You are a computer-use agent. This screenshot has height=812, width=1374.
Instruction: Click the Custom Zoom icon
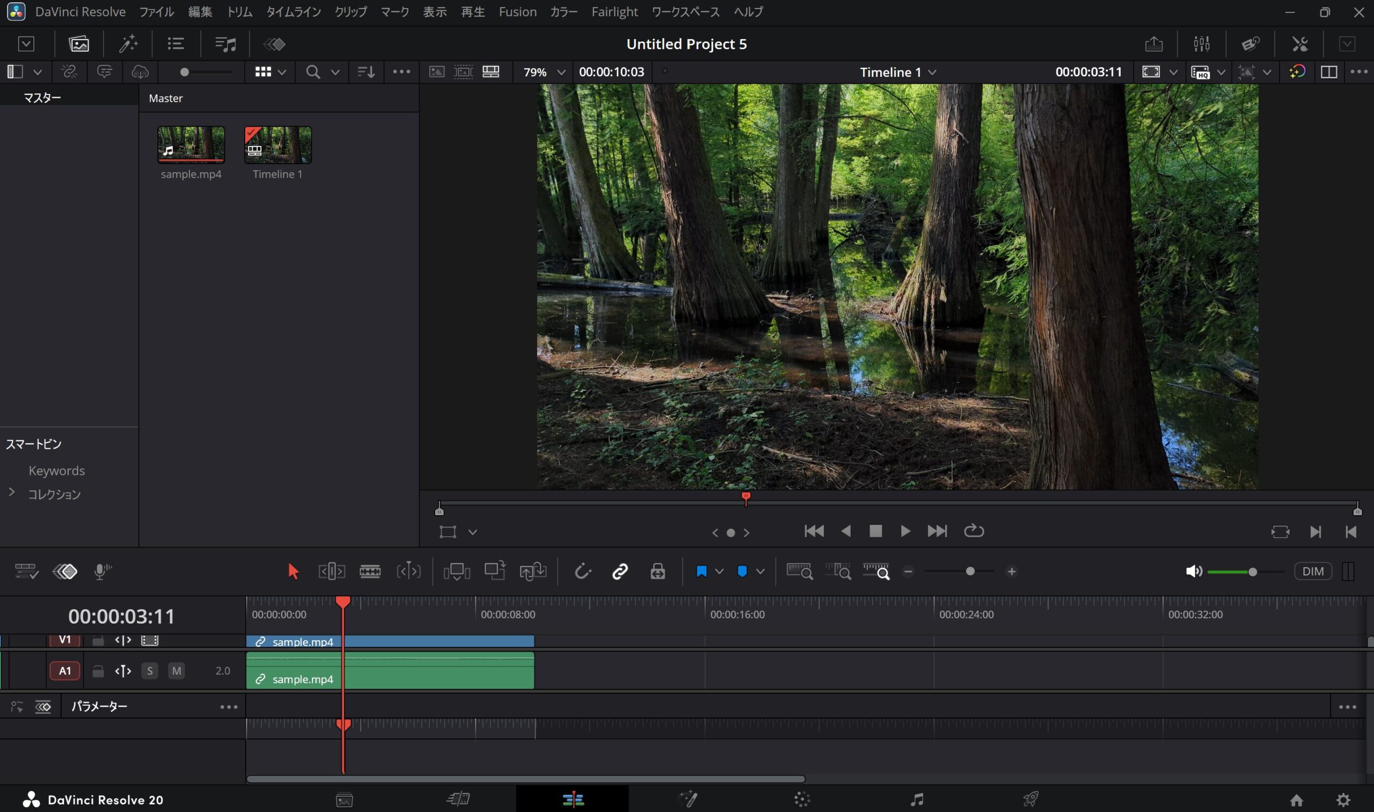point(876,571)
